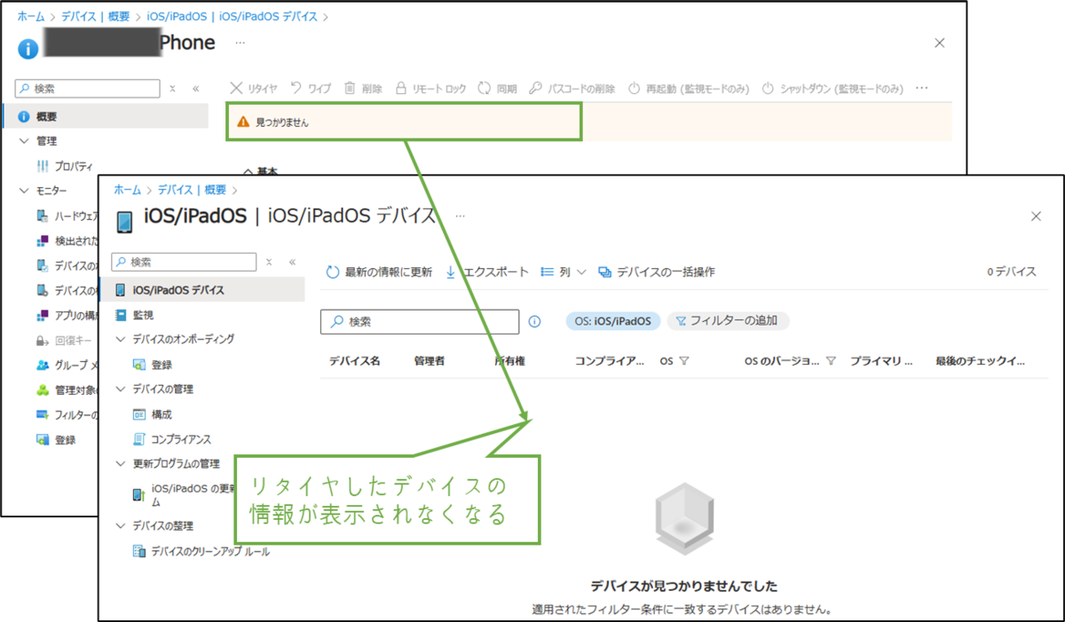Sort by プライマリ column header
1065x622 pixels.
coord(881,361)
